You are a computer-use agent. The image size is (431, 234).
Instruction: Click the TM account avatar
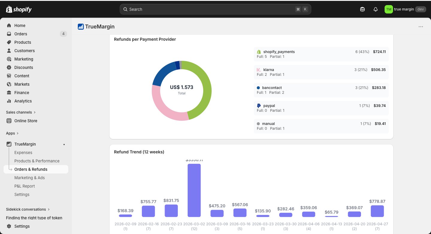[x=388, y=9]
